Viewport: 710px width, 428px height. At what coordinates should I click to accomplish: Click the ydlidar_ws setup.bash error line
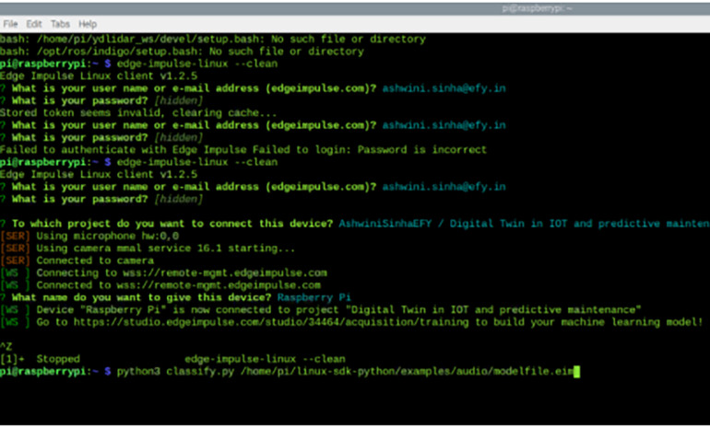[213, 39]
